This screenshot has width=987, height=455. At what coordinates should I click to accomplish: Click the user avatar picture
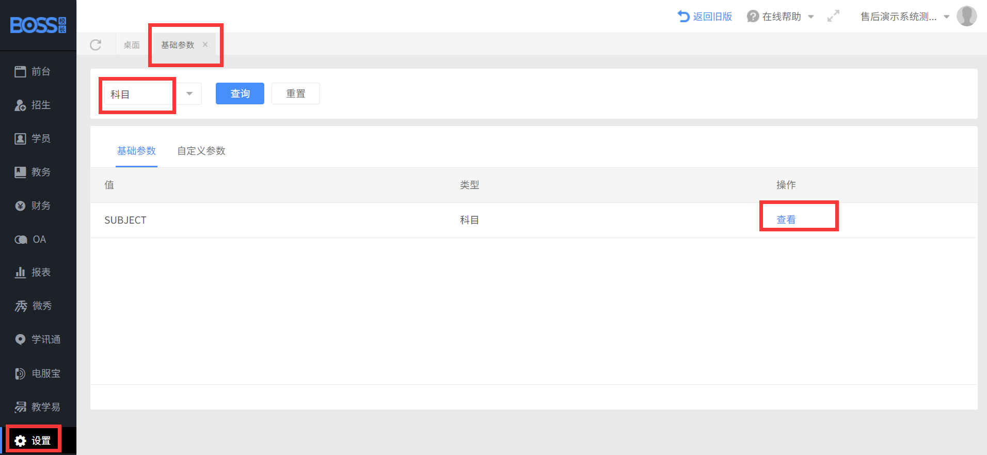(x=966, y=16)
